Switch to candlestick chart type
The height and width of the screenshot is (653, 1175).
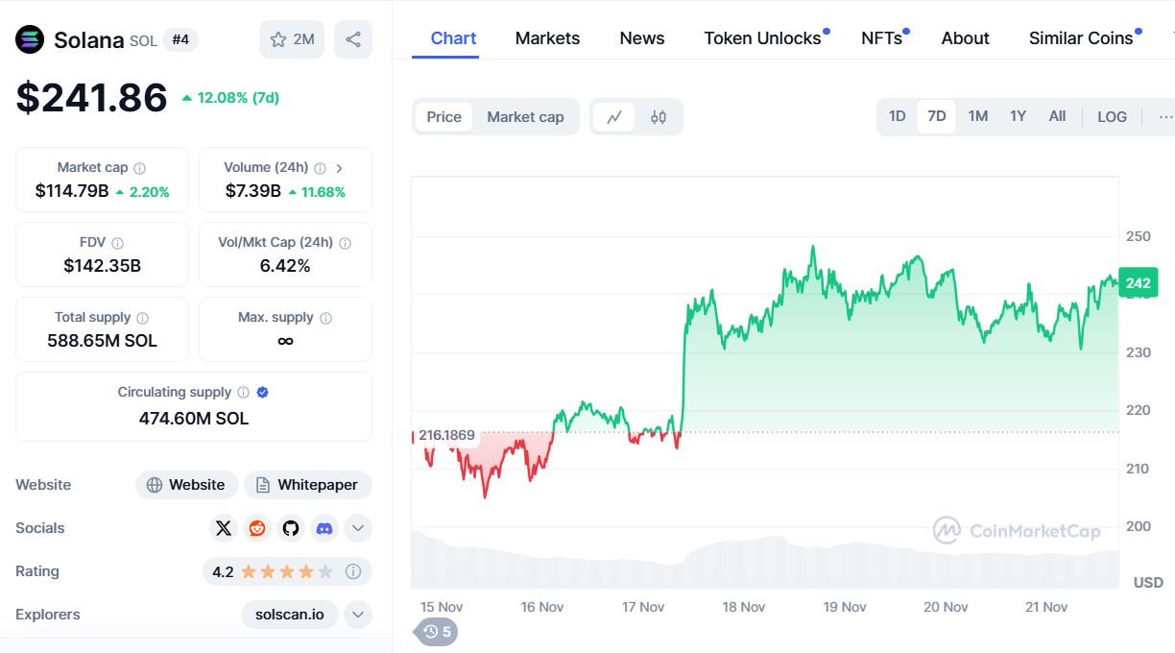pyautogui.click(x=659, y=117)
